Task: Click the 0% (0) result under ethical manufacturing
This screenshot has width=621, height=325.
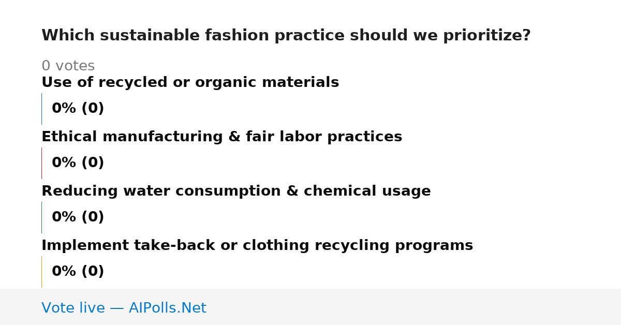Action: (78, 163)
